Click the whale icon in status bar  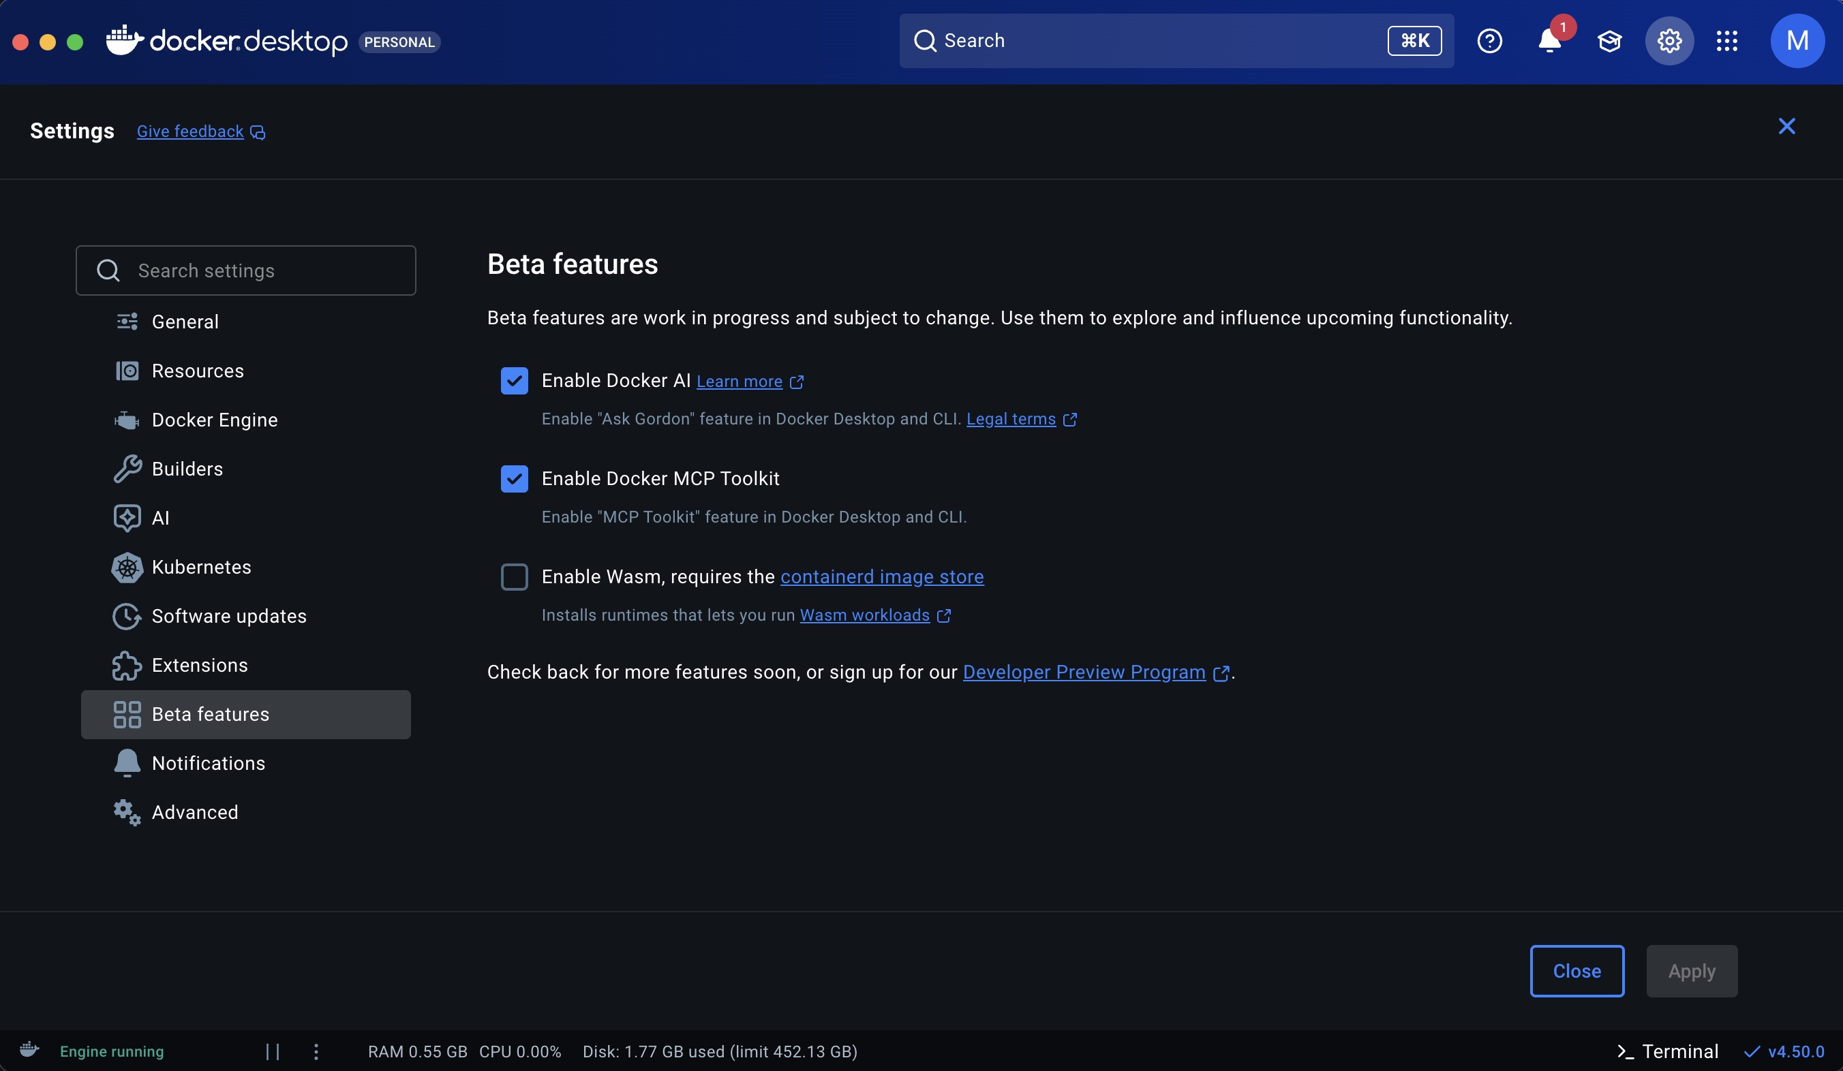coord(29,1050)
